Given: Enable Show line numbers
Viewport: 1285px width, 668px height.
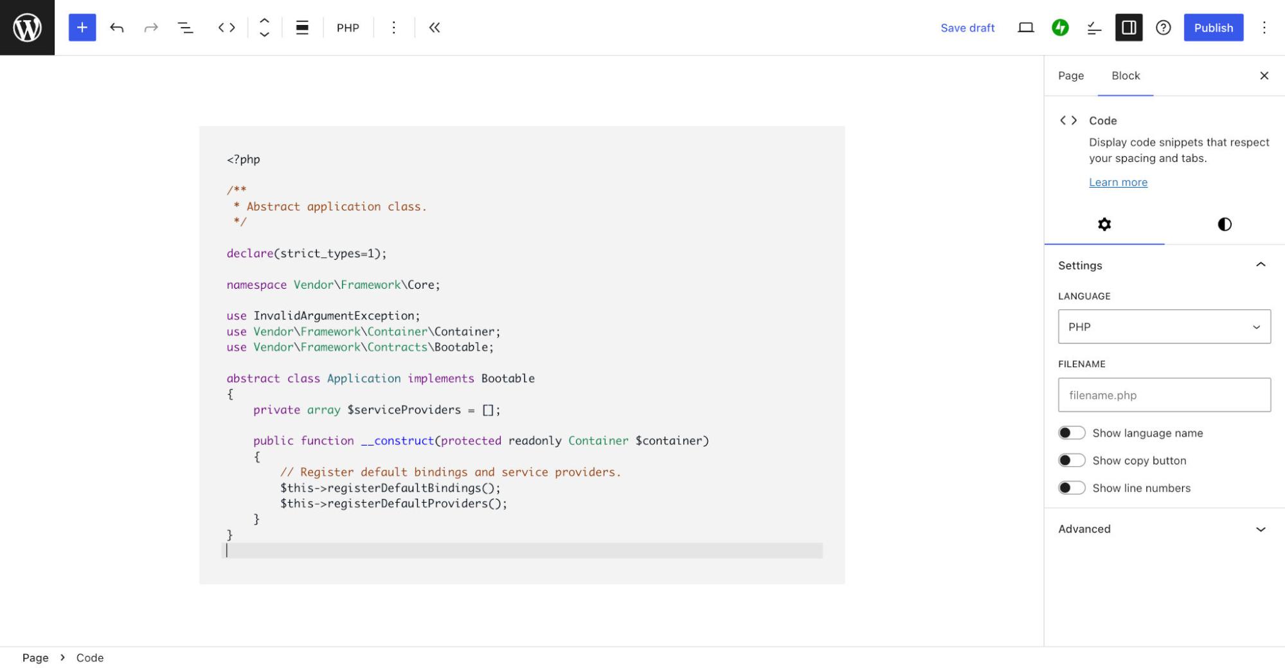Looking at the screenshot, I should click(x=1072, y=487).
